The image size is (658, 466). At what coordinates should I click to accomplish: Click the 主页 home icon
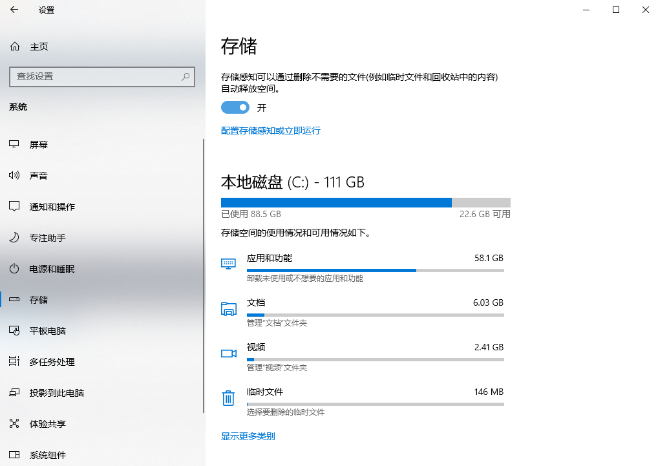[14, 46]
